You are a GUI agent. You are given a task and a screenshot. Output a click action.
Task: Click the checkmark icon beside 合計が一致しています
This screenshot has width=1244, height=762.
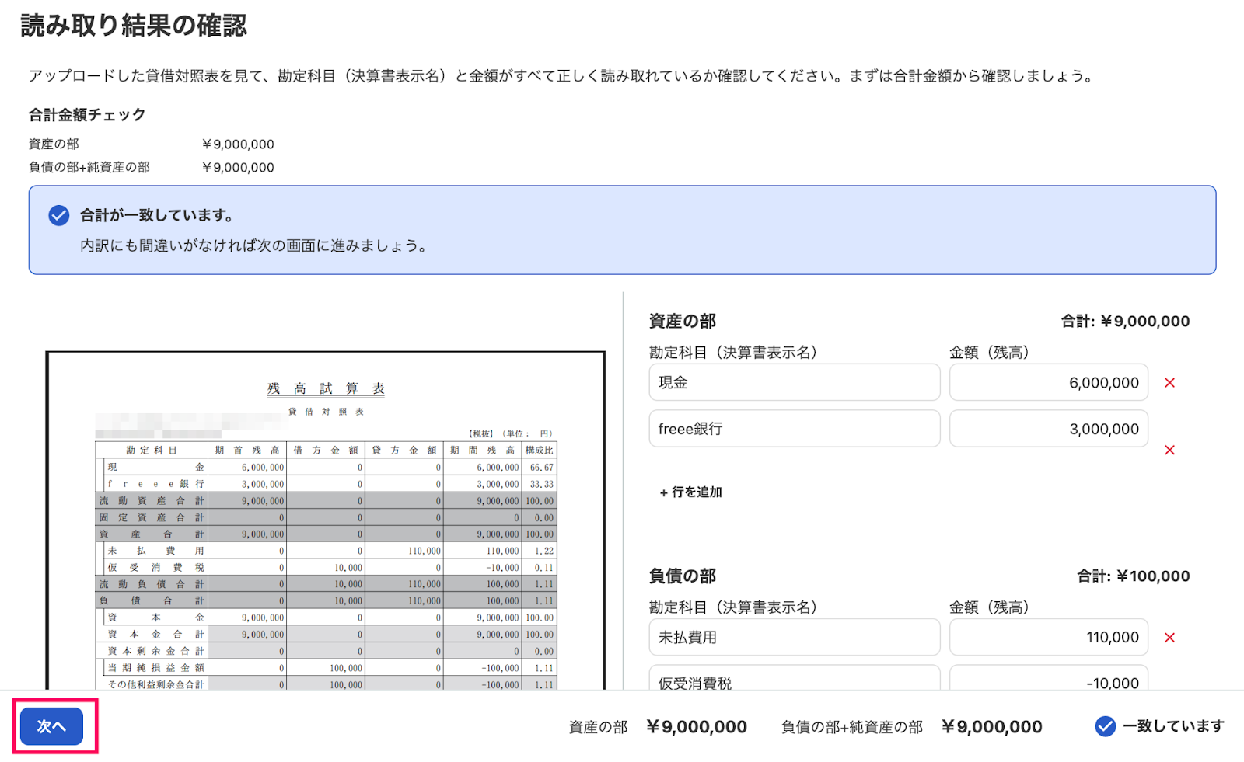59,215
